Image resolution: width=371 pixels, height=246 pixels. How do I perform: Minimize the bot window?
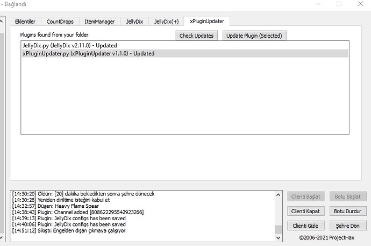pos(318,4)
